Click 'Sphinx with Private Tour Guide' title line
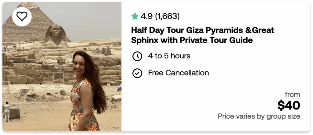Screen dimensions: 313x135 click(192, 40)
